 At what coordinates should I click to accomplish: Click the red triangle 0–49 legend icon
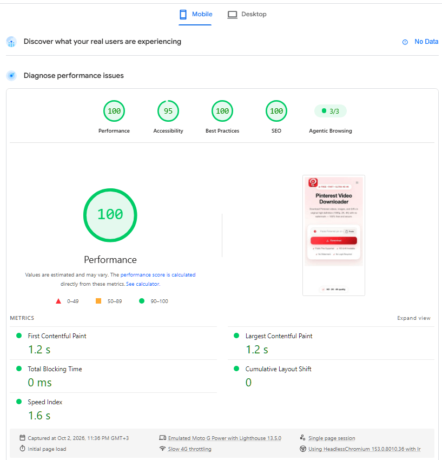[x=58, y=301]
